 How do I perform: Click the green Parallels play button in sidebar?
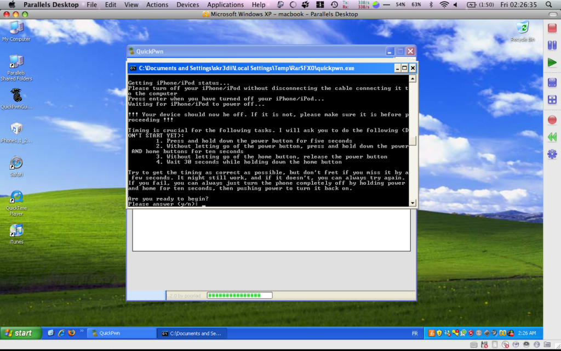tap(552, 63)
